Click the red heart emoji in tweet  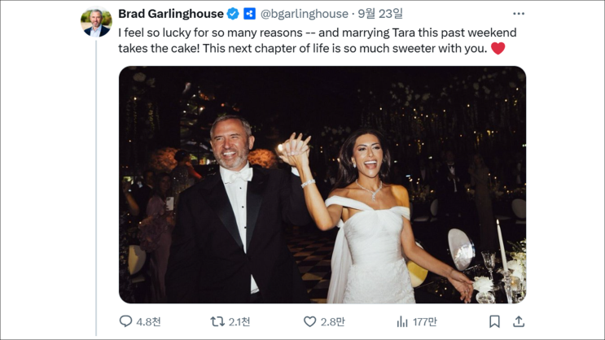(x=498, y=49)
